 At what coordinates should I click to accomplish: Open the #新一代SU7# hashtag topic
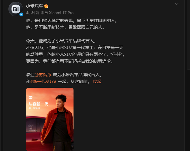click(43, 82)
